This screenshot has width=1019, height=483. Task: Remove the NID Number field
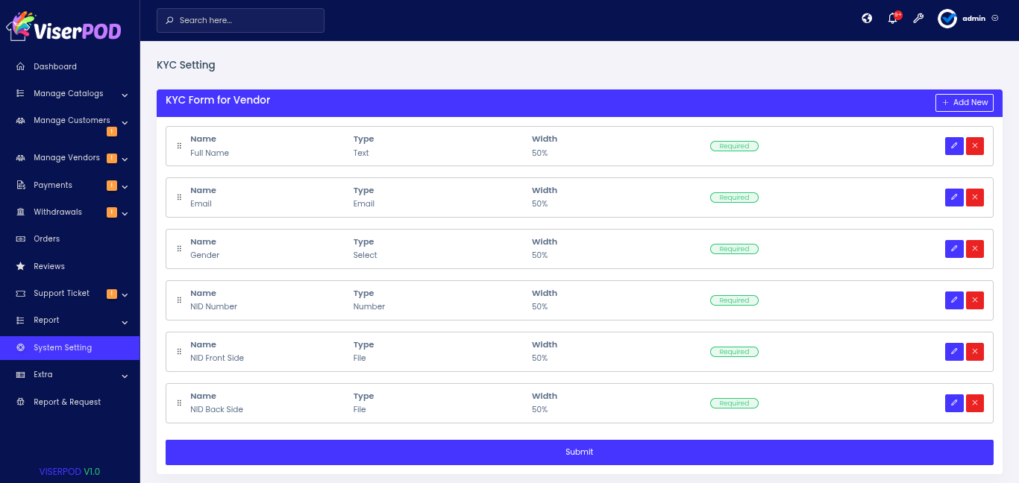click(975, 300)
